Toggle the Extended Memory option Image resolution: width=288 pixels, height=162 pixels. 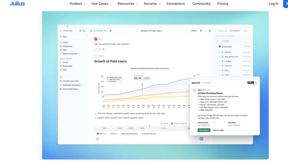tap(149, 134)
